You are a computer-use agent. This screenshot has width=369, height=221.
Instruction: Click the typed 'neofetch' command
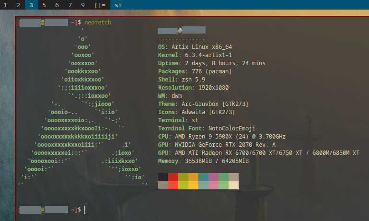[98, 23]
